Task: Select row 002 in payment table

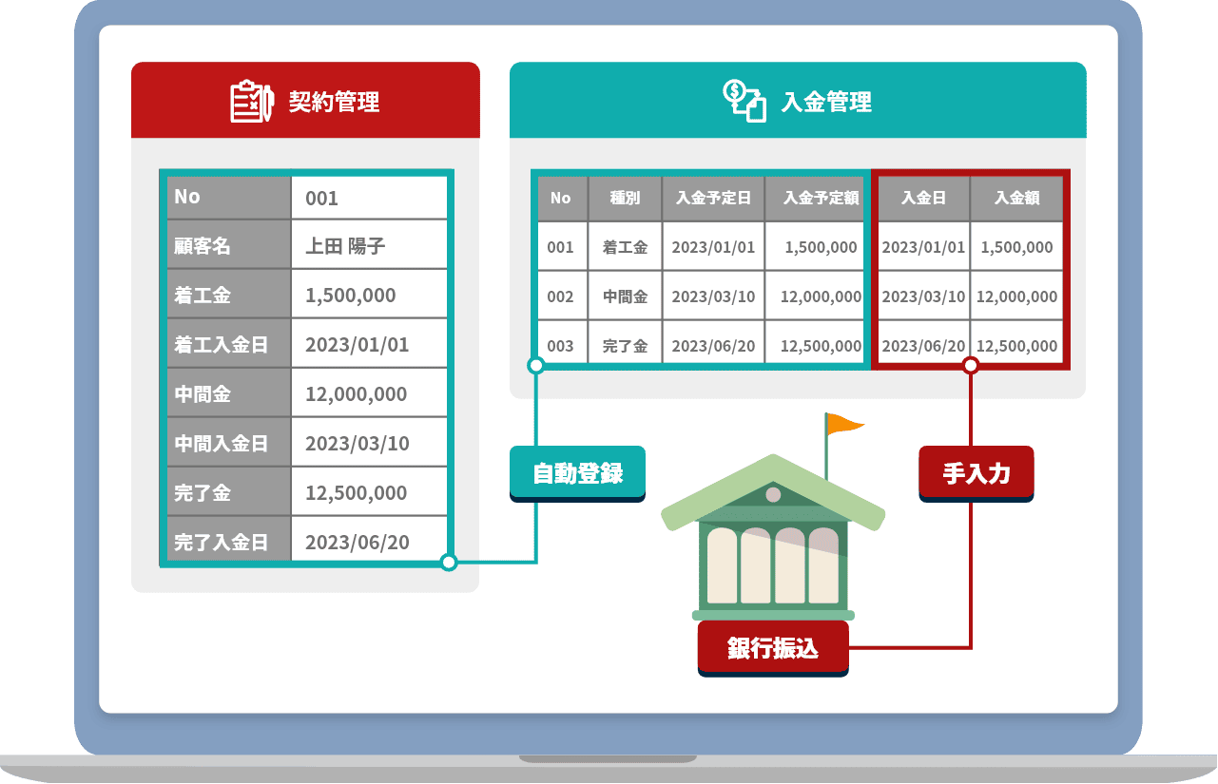Action: [560, 296]
